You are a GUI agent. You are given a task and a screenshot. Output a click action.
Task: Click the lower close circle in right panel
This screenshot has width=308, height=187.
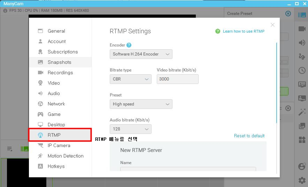[288, 108]
